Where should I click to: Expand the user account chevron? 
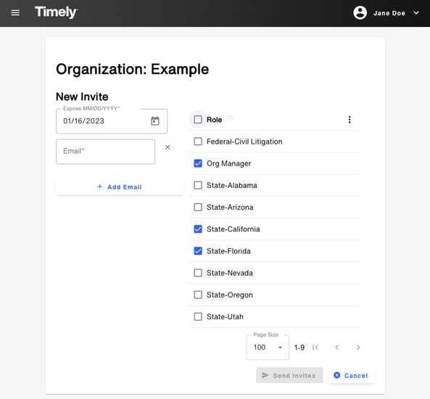[416, 13]
